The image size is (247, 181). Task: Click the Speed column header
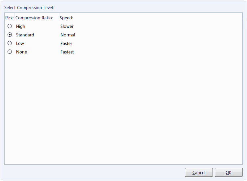coord(66,18)
